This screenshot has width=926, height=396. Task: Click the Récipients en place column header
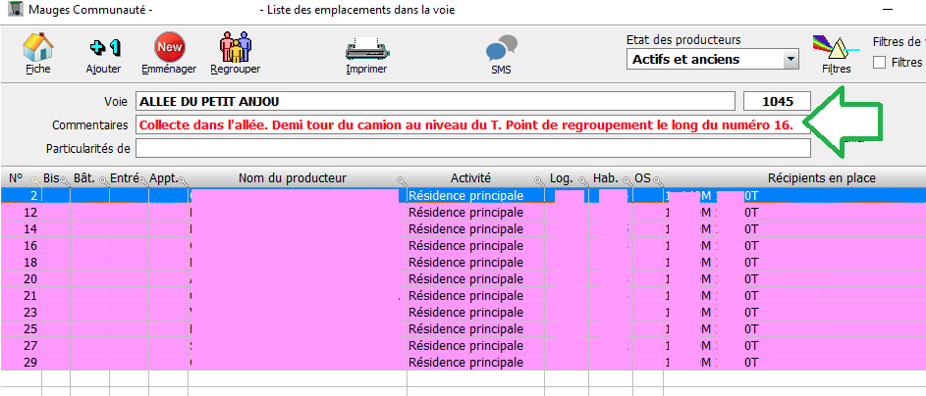[x=821, y=177]
